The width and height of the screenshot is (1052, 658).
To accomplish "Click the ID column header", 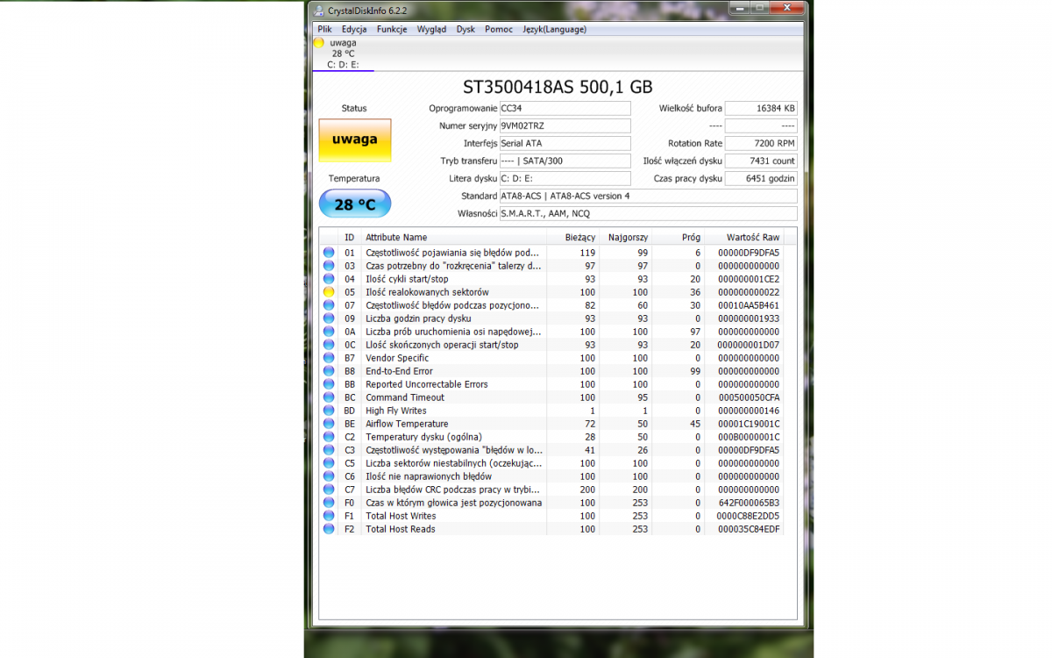I will (x=350, y=237).
